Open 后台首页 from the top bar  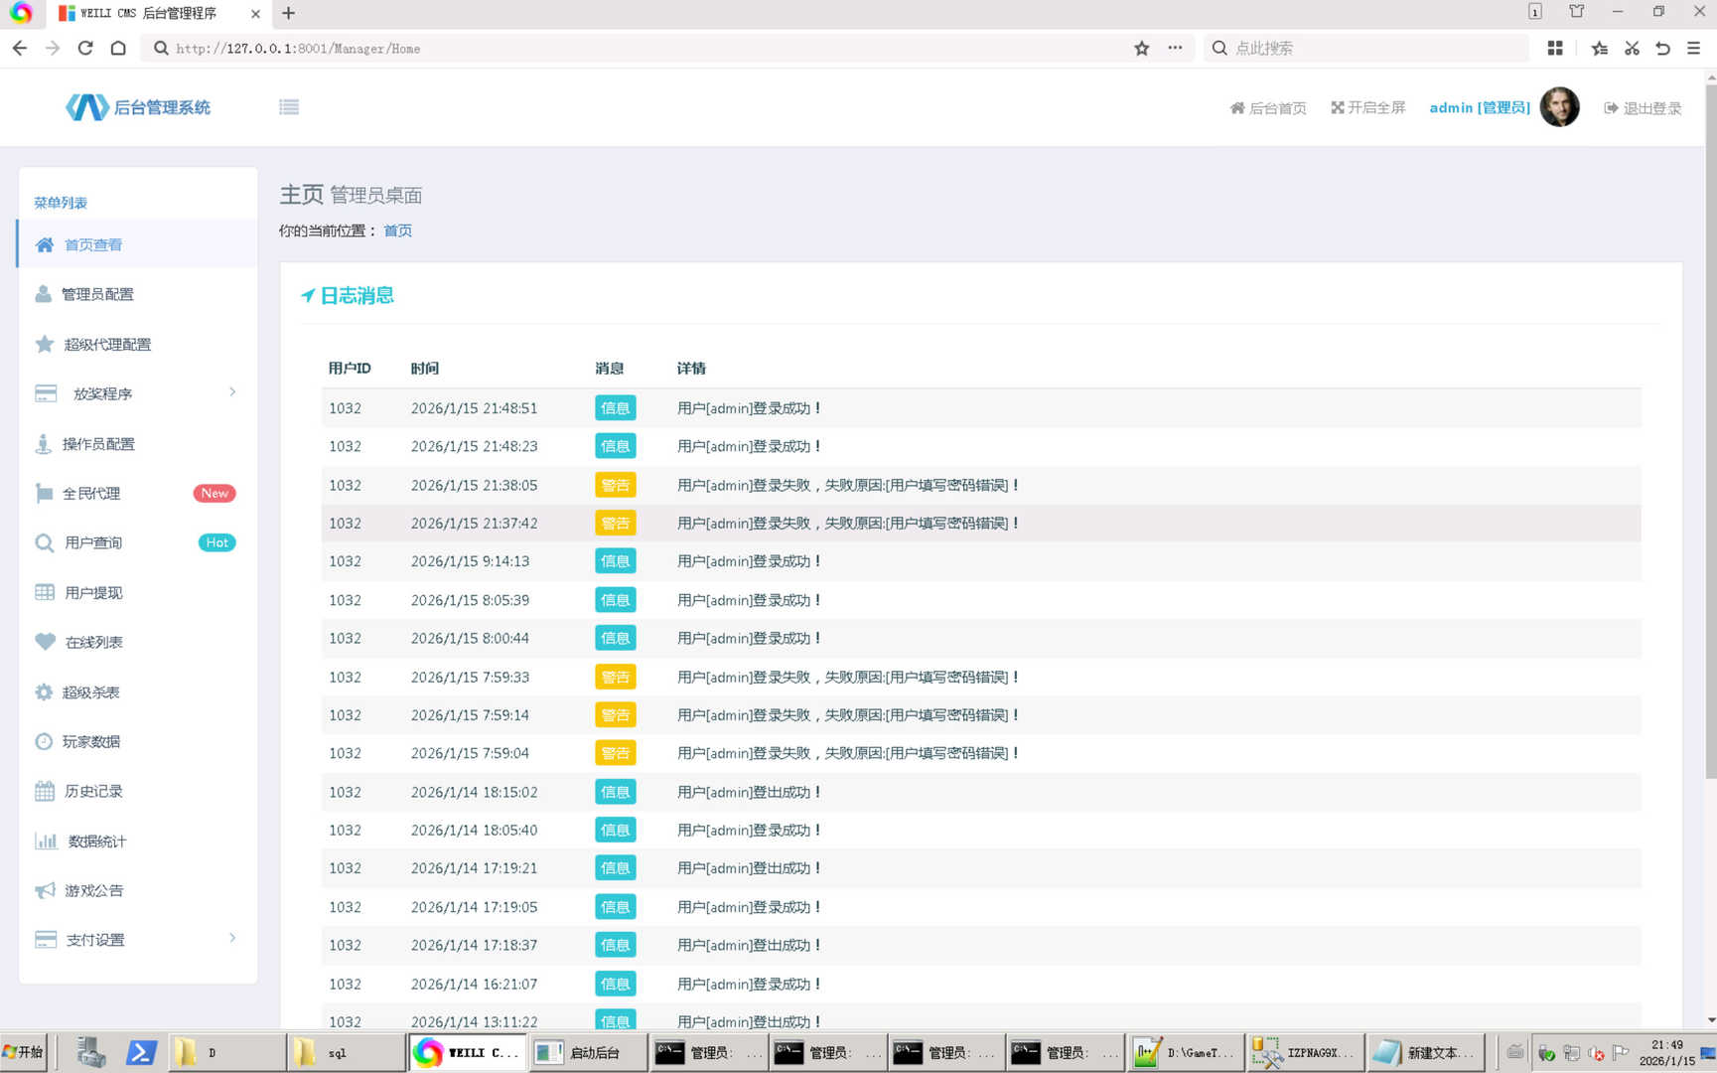point(1268,108)
